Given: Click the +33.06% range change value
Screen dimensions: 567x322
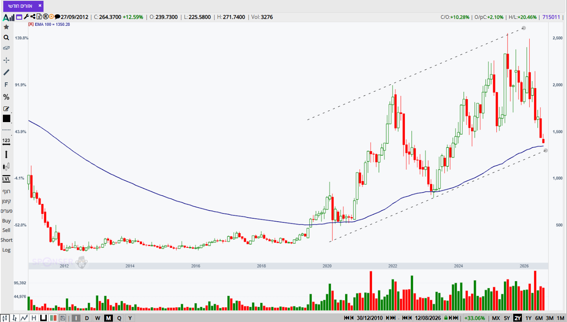Looking at the screenshot, I should click(475, 318).
